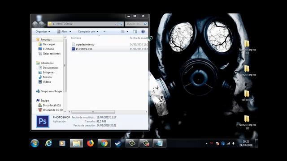This screenshot has height=161, width=287.
Task: Open Explorer help question mark icon
Action: [143, 32]
